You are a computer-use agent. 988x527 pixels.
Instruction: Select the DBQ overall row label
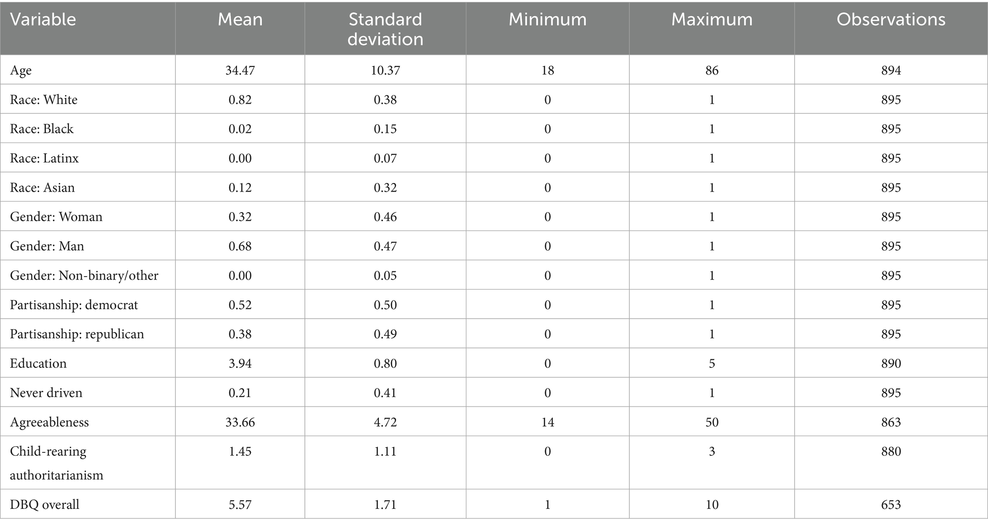45,505
